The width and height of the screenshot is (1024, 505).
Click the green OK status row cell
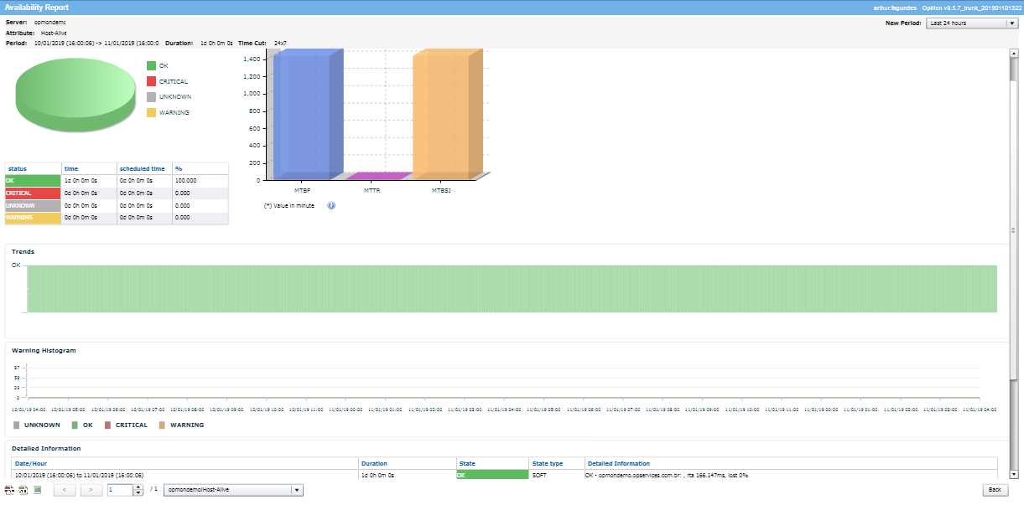[34, 180]
